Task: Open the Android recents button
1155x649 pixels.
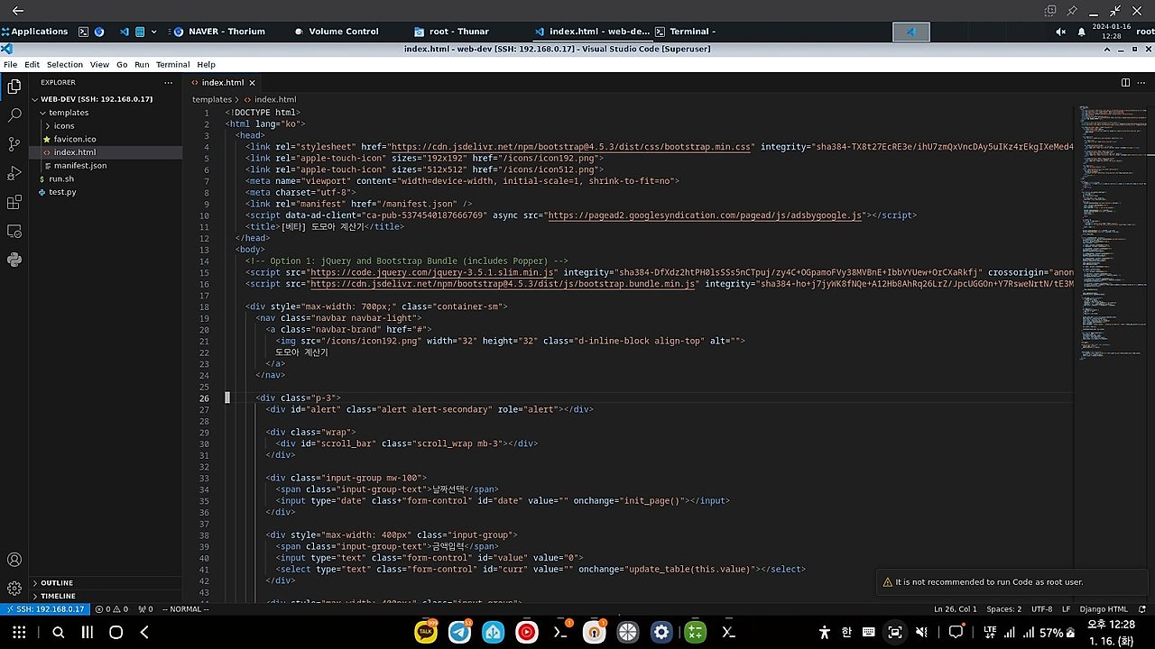Action: pyautogui.click(x=88, y=633)
